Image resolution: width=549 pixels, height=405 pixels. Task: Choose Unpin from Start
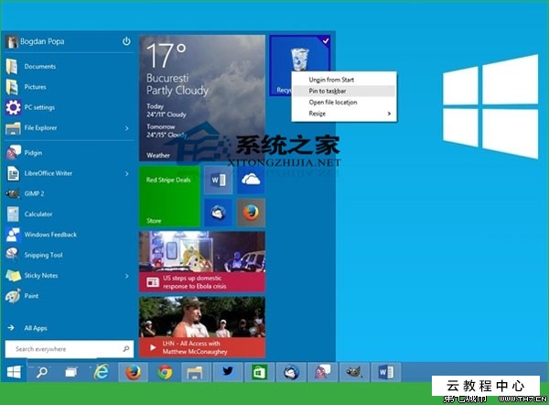pos(331,80)
